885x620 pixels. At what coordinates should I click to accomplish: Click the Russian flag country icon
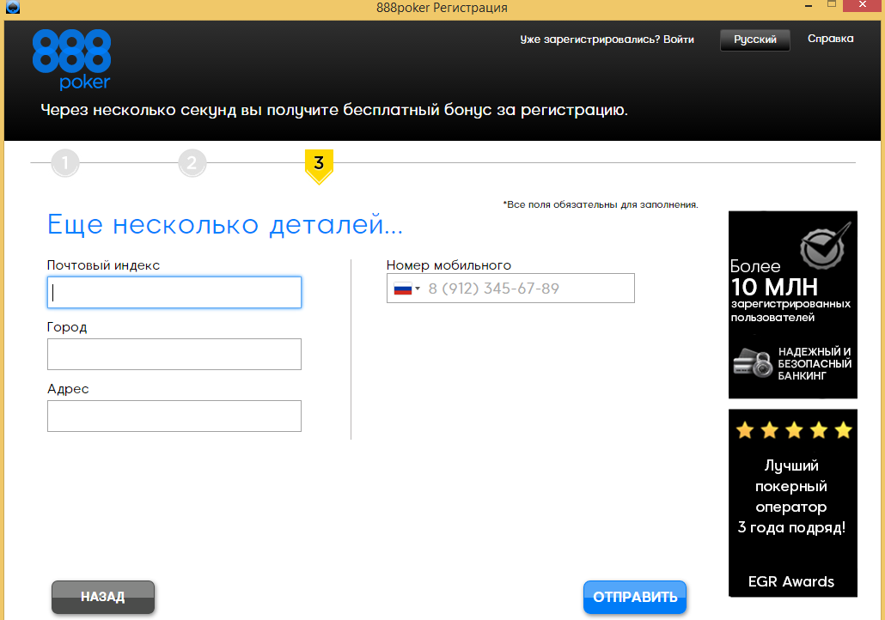click(402, 289)
